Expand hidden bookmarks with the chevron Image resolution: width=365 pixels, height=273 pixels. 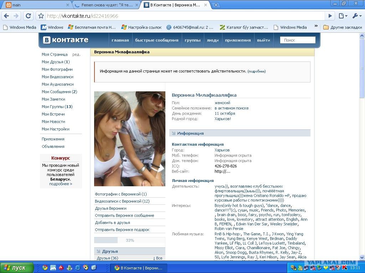pos(316,26)
